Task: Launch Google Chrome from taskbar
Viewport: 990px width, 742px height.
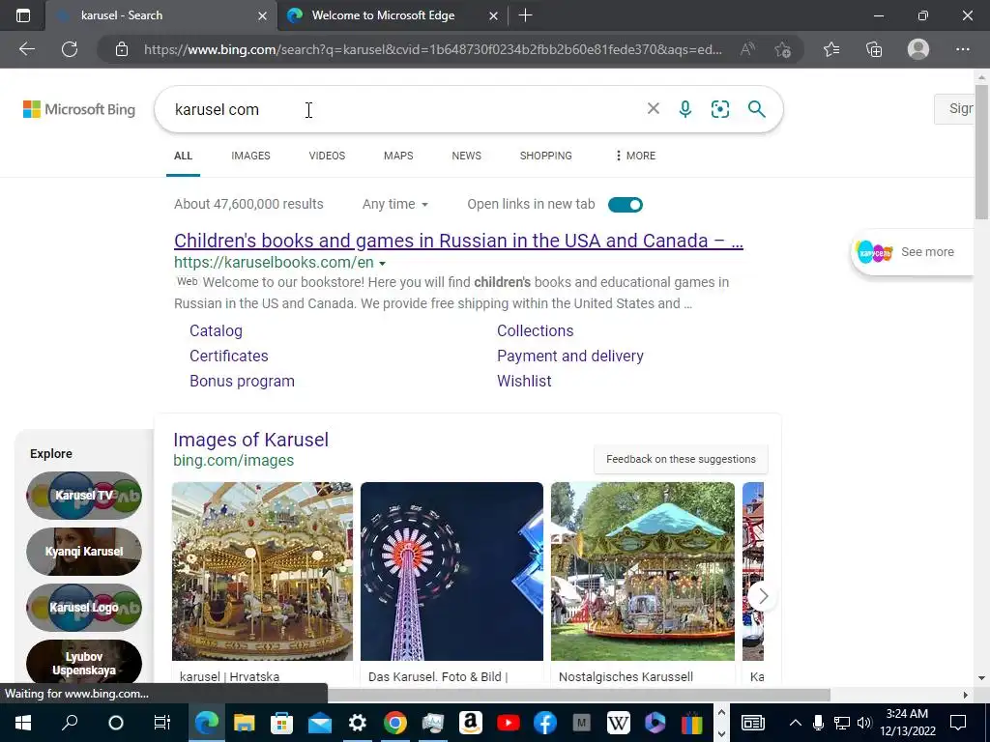Action: click(395, 723)
